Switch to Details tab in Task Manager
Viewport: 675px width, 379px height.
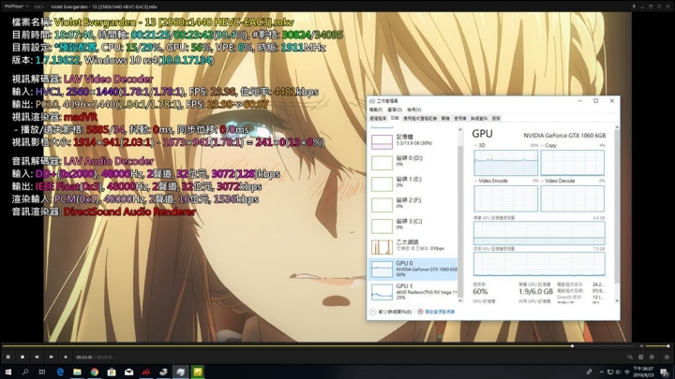pyautogui.click(x=479, y=118)
